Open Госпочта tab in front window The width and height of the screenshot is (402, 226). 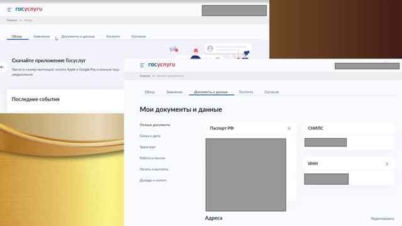[x=246, y=92]
